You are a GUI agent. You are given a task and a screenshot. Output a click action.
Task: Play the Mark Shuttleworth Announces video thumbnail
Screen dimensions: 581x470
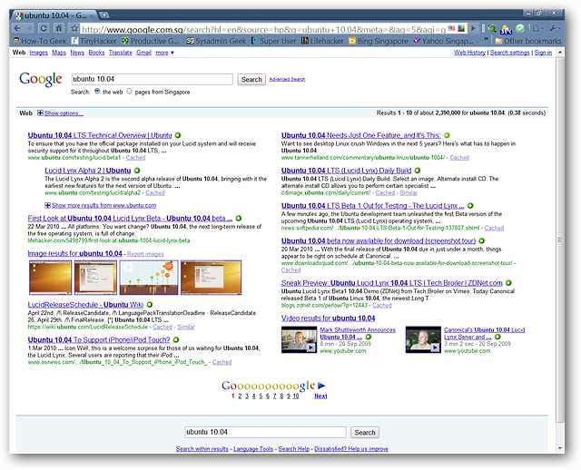click(299, 339)
